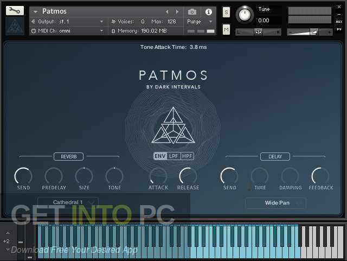
Task: Remove instrument with the X icon
Action: (x=339, y=7)
